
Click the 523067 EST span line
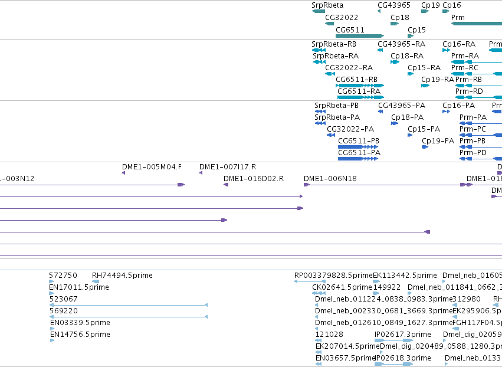point(129,305)
